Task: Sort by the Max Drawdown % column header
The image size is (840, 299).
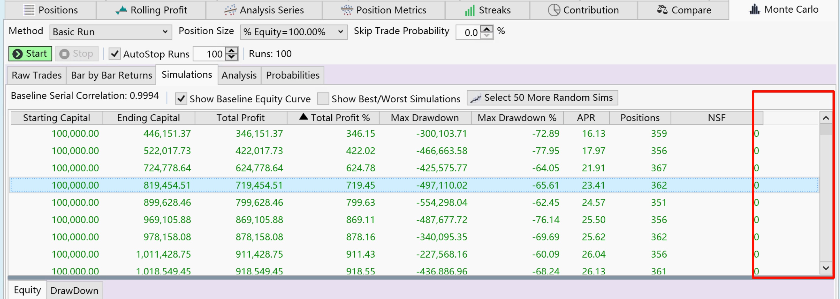Action: 517,118
